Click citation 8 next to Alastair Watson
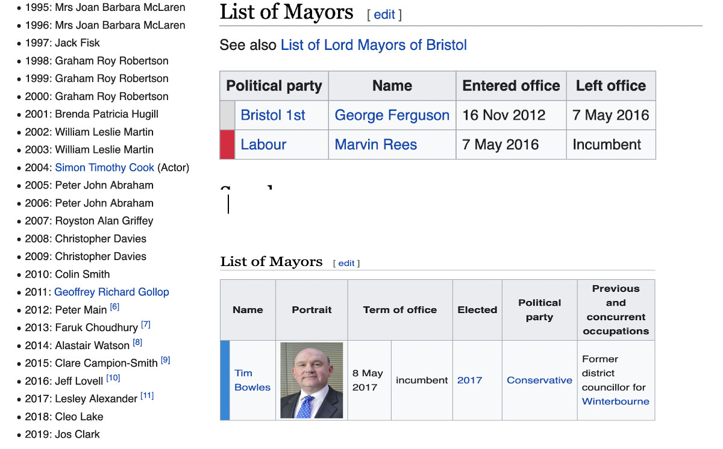This screenshot has height=449, width=723. [x=137, y=342]
